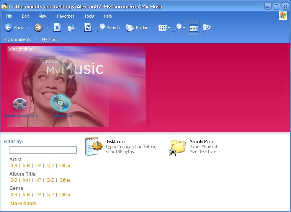Open the Tools menu
The height and width of the screenshot is (212, 291).
point(89,16)
